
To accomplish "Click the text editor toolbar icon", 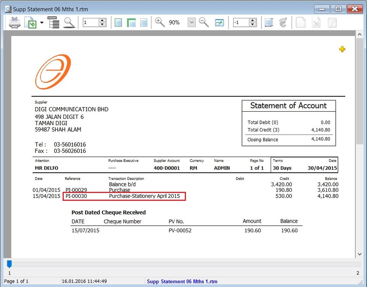I will pos(268,22).
